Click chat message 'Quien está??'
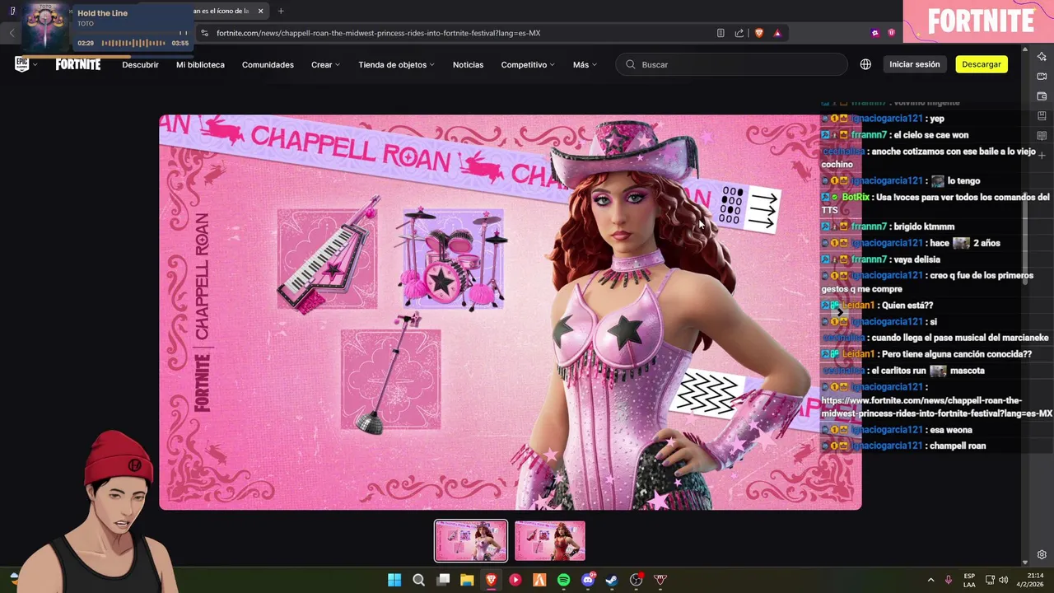1054x593 pixels. 907,306
